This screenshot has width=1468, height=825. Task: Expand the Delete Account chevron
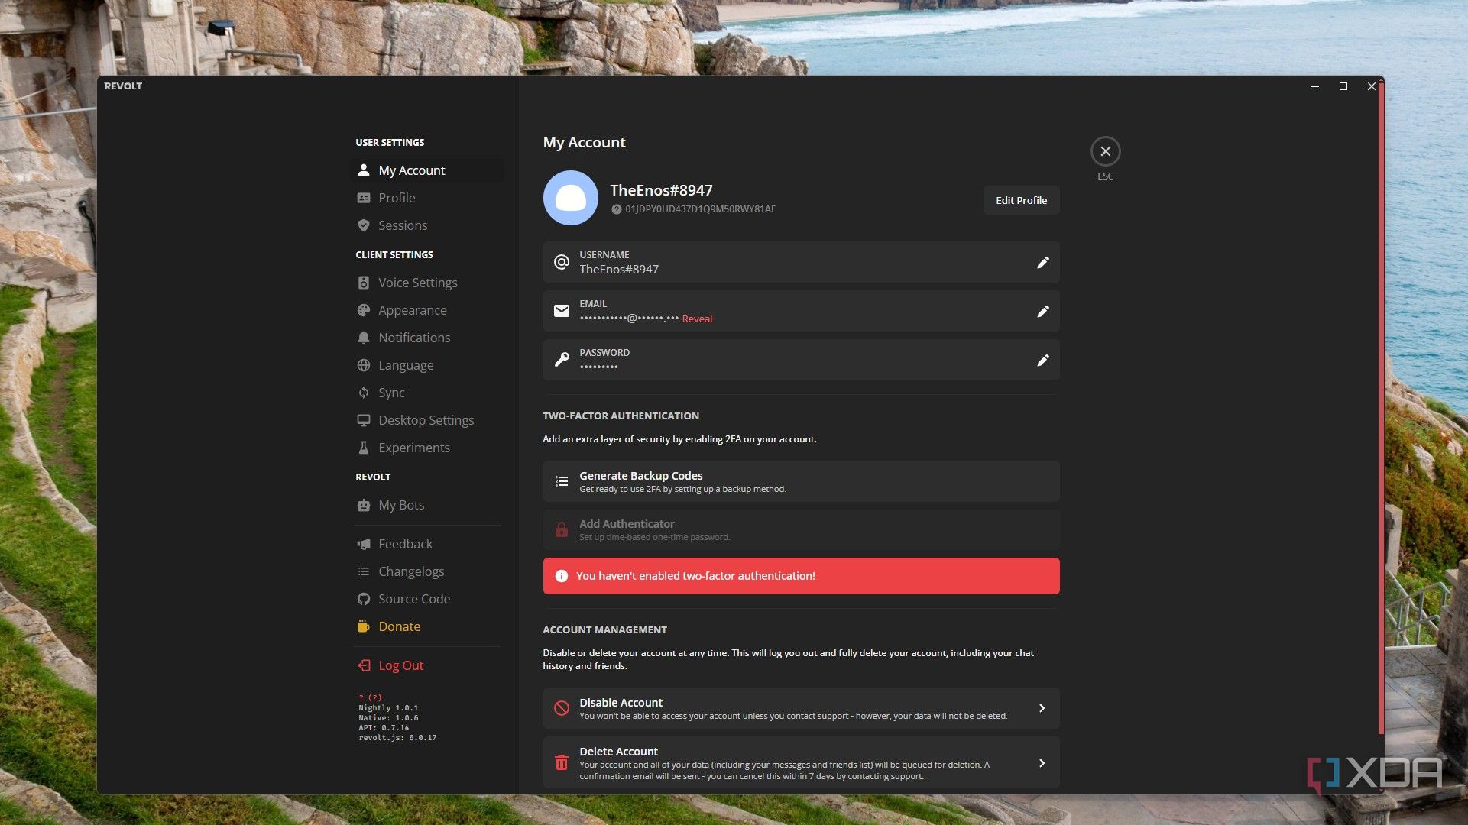tap(1042, 763)
